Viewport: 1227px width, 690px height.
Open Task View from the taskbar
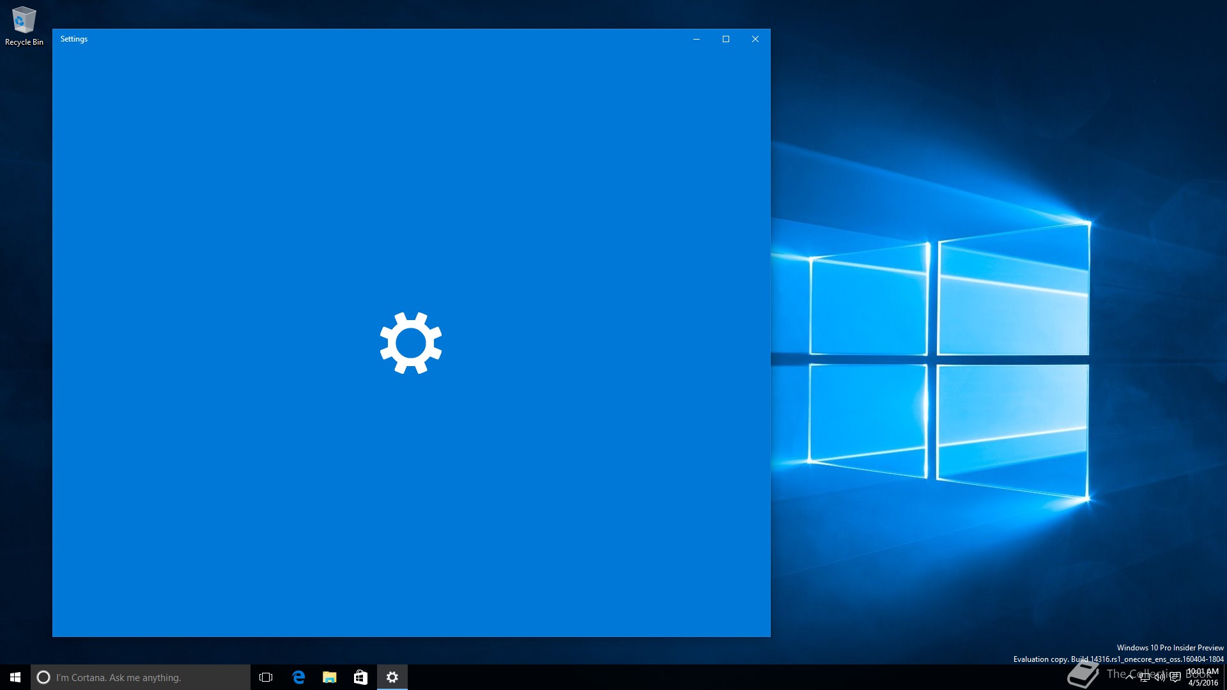[x=266, y=677]
